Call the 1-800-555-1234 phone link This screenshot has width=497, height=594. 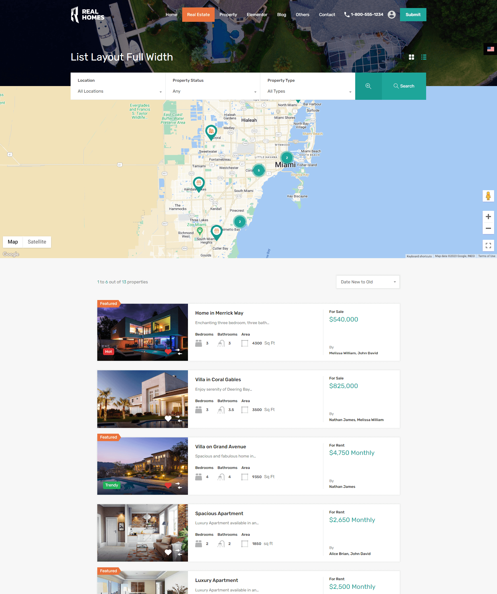pos(367,15)
